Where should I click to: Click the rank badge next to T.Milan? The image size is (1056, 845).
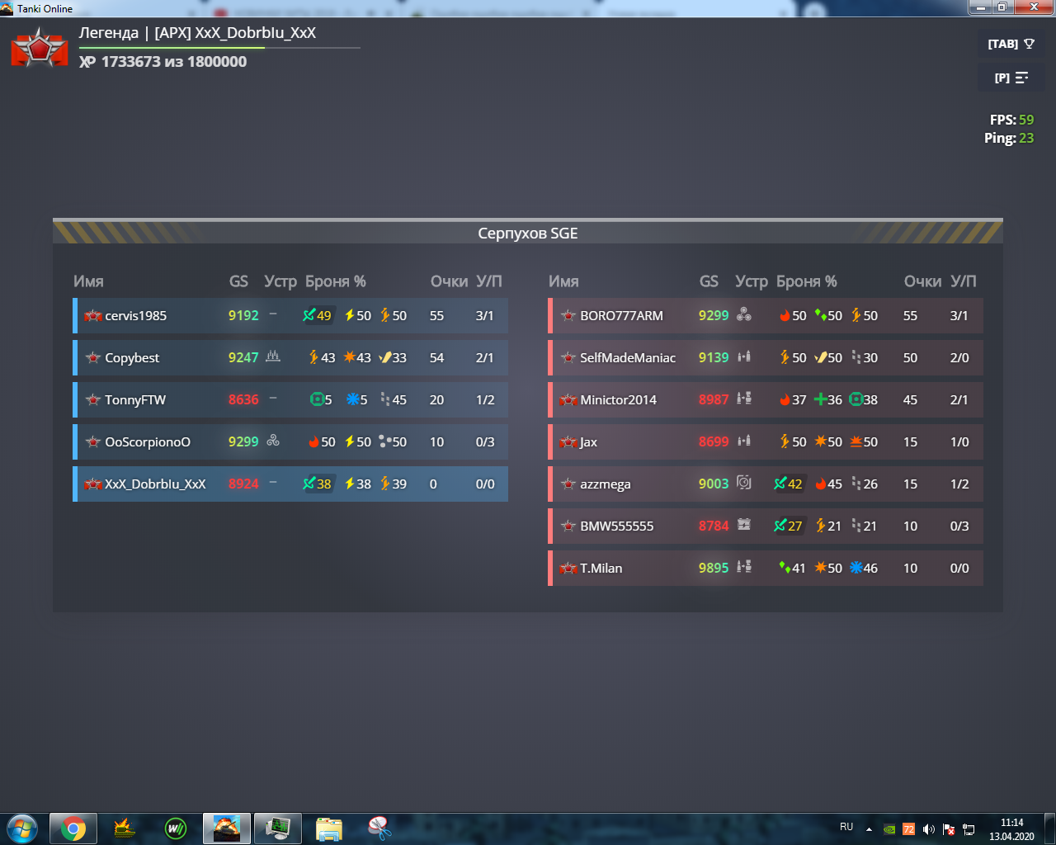point(568,568)
